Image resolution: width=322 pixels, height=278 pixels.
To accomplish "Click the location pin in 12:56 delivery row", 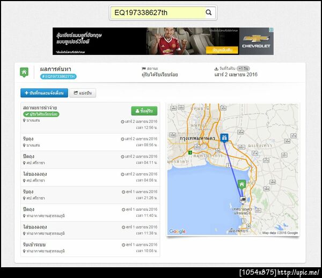I will pyautogui.click(x=24, y=120).
